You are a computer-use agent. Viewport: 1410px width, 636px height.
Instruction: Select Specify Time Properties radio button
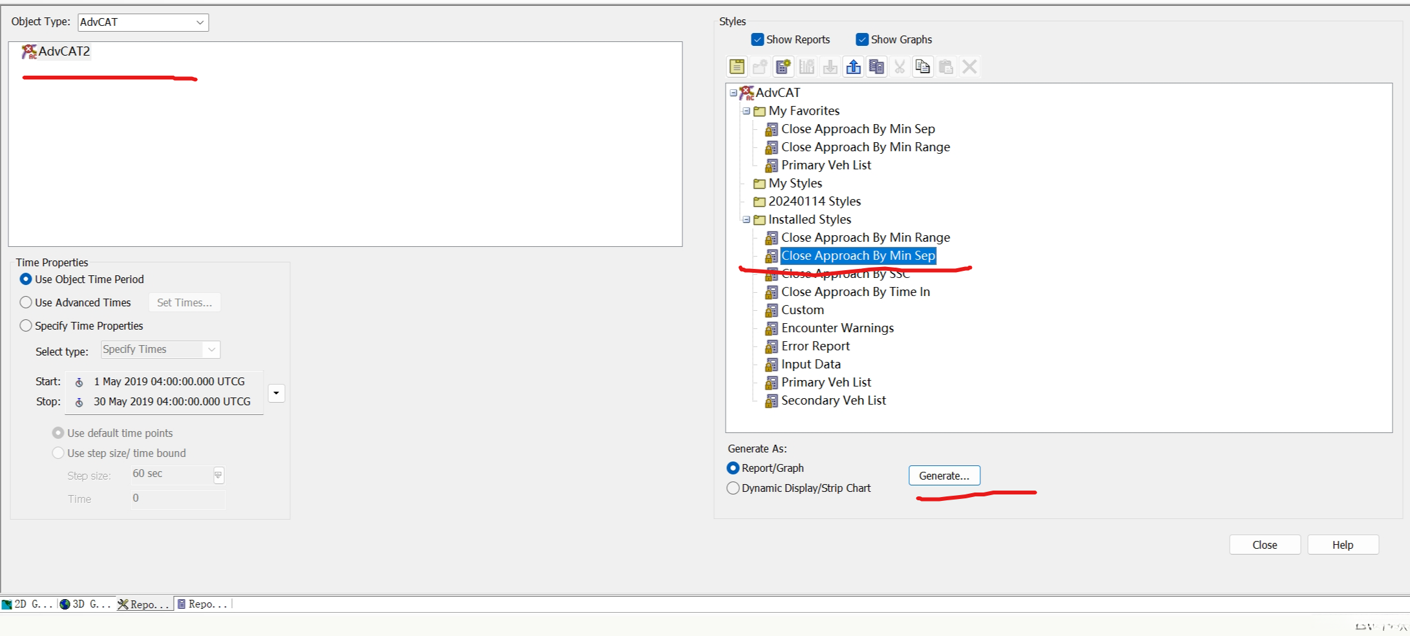point(26,326)
